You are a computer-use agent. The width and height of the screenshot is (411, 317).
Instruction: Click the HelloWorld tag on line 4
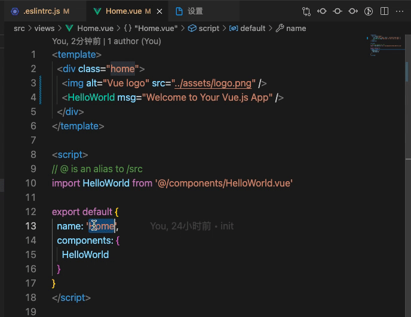click(91, 98)
